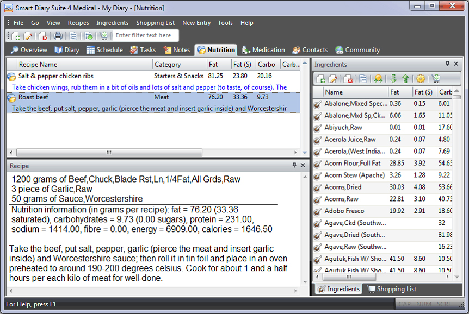Click the shopping cart icon in main toolbar
The height and width of the screenshot is (314, 469).
104,36
